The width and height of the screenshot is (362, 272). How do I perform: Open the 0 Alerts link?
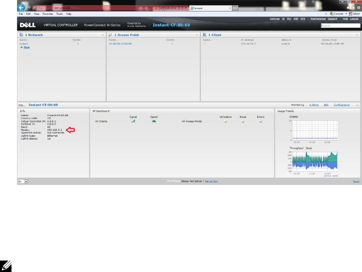point(314,105)
